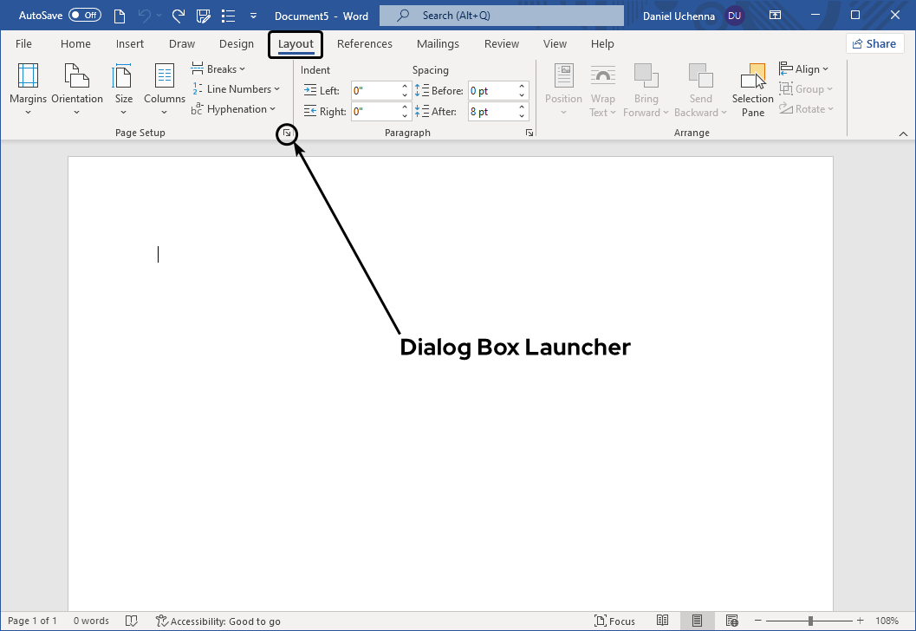Enable Focus mode in status bar
This screenshot has width=916, height=631.
(614, 621)
